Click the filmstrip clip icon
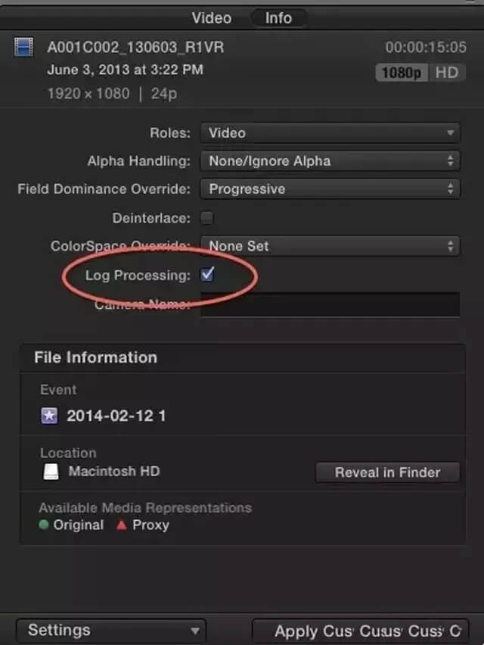This screenshot has height=645, width=484. point(23,48)
